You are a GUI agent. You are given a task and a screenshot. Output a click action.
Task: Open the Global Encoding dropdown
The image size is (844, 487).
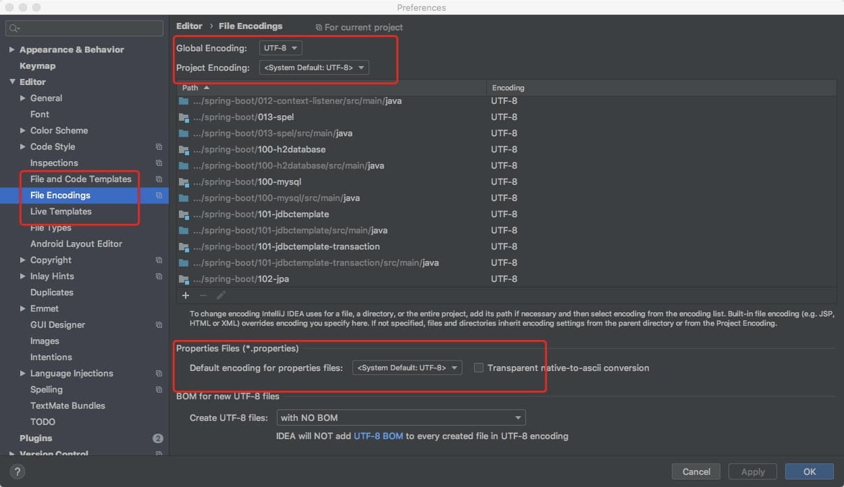[x=280, y=49]
